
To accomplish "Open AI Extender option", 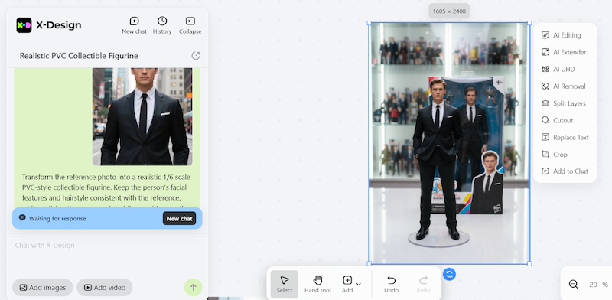I will tap(564, 52).
